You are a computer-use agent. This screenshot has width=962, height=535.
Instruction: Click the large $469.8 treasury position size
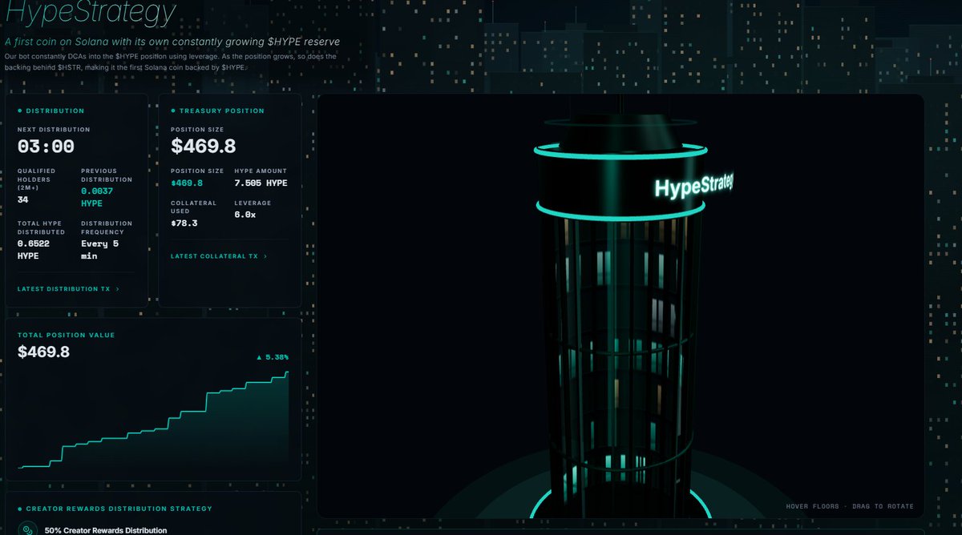pos(204,147)
